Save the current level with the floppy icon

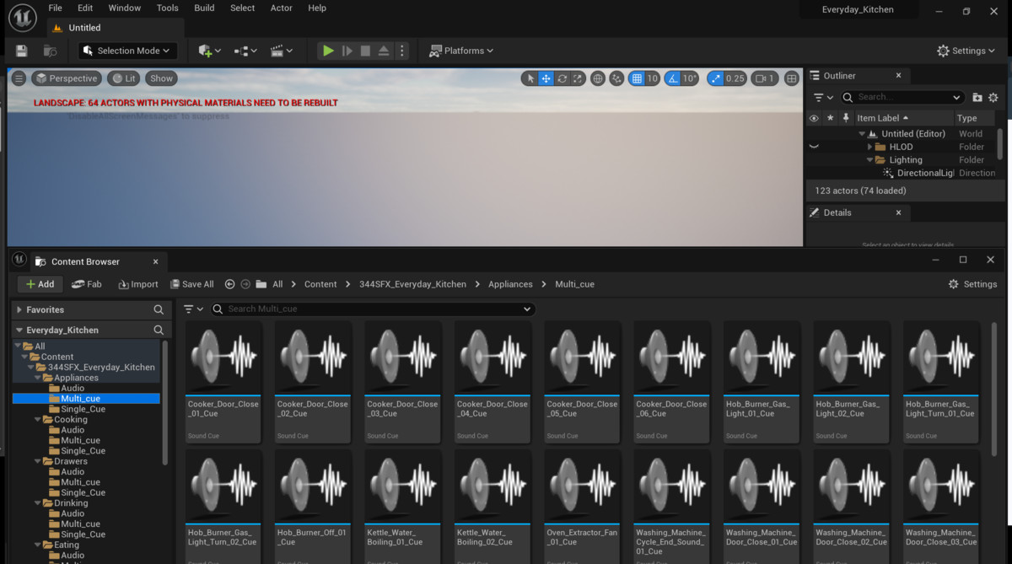(22, 51)
